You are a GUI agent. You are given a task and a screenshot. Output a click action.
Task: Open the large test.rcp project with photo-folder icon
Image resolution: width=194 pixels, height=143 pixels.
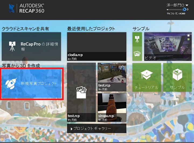[81, 92]
